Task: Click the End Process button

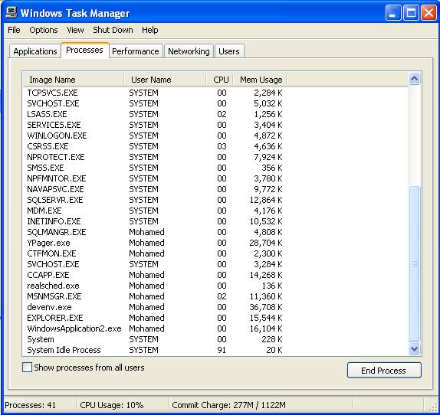Action: [x=384, y=371]
